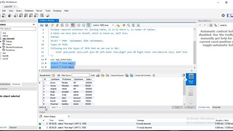The height and width of the screenshot is (131, 233).
Task: Select the dep1 7 result tab
Action: [x=55, y=107]
